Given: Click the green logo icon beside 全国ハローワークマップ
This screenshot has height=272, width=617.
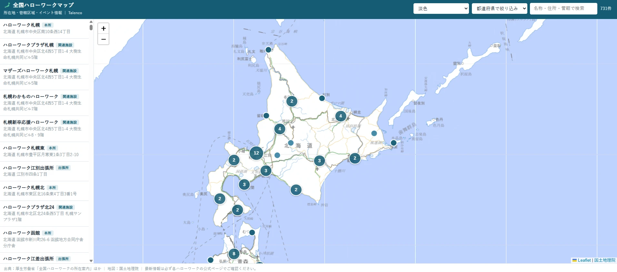Looking at the screenshot, I should tap(7, 5).
